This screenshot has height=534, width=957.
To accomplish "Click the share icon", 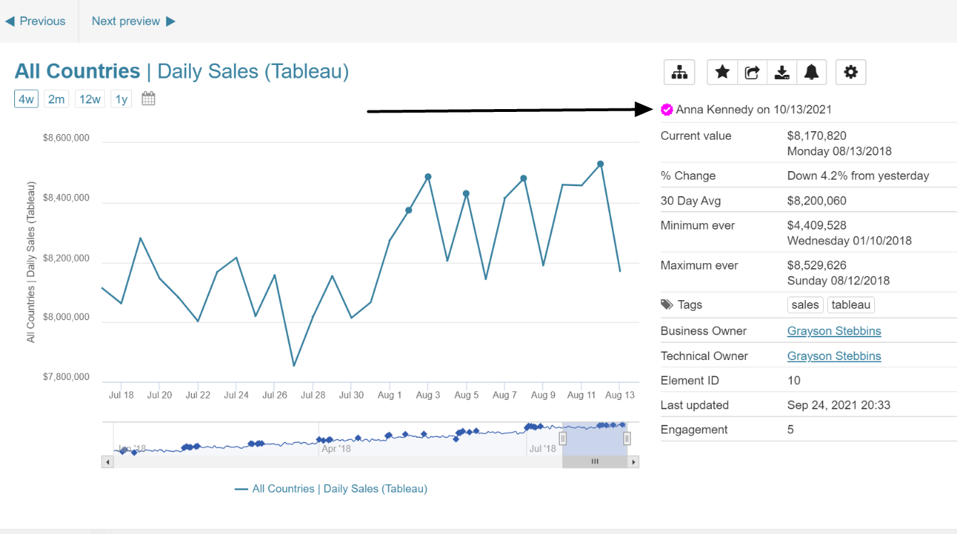I will pos(752,72).
